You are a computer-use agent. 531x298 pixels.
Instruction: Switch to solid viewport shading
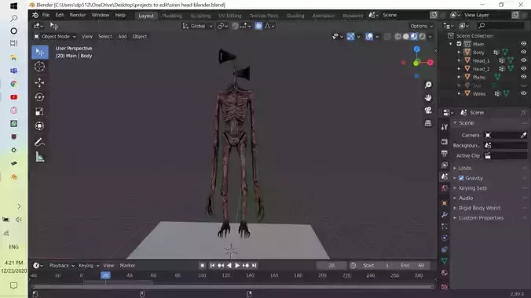click(405, 37)
